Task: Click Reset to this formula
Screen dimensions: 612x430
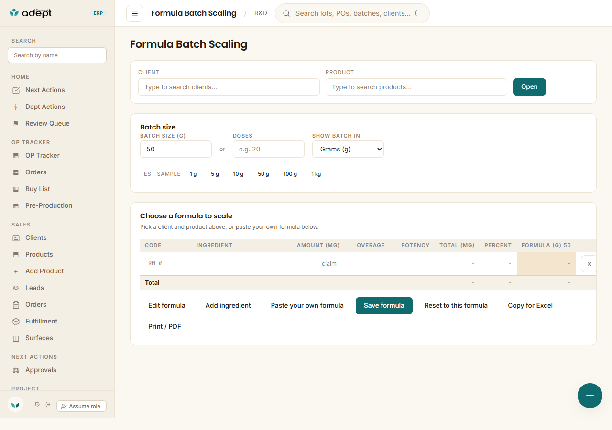Action: coord(456,306)
